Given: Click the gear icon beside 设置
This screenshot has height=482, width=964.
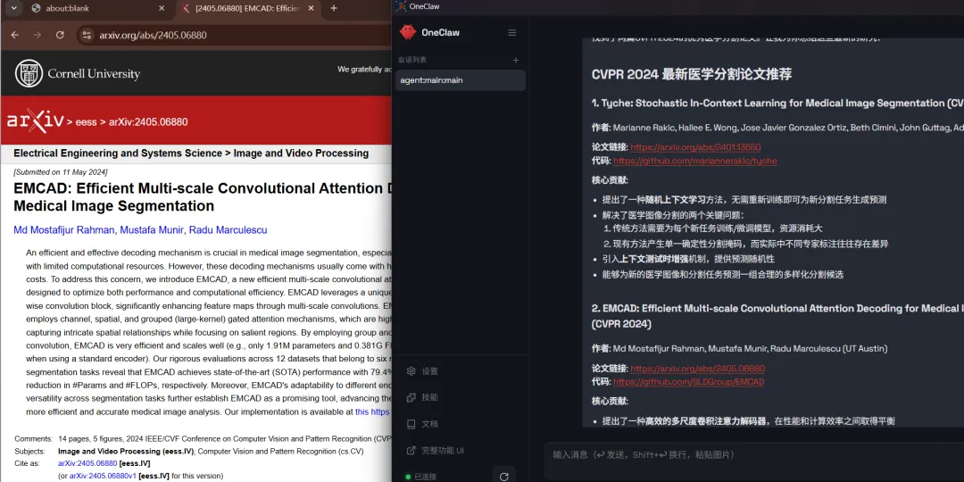Looking at the screenshot, I should 411,371.
